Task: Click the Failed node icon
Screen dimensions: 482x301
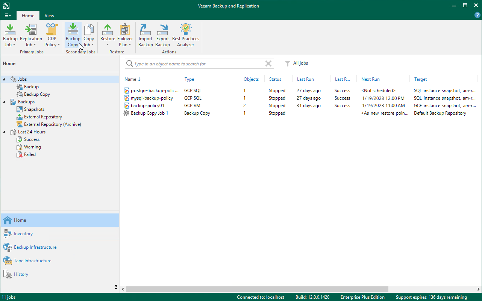Action: pyautogui.click(x=20, y=154)
